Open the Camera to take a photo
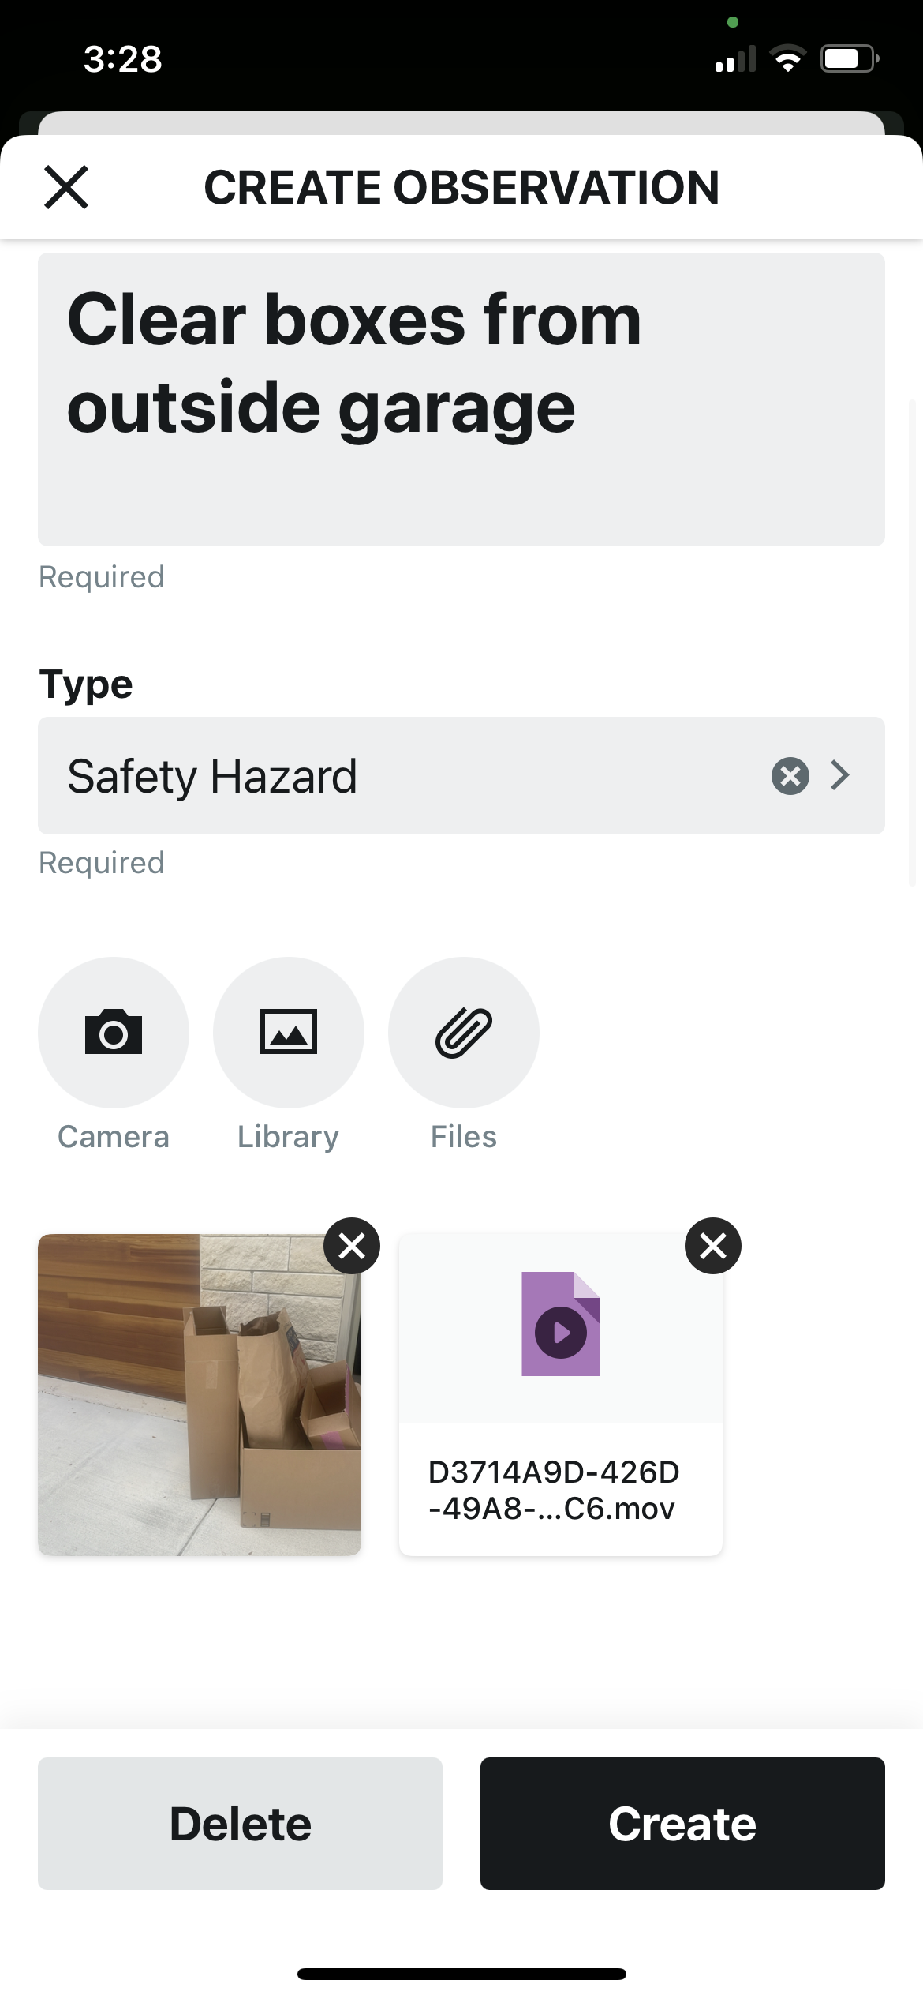Screen dimensions: 923x1999 (114, 1032)
